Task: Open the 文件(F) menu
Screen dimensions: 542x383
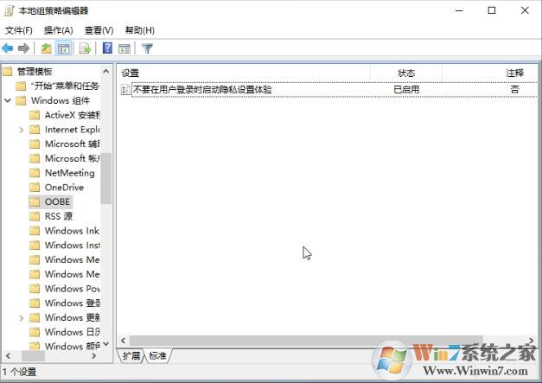Action: pyautogui.click(x=19, y=30)
